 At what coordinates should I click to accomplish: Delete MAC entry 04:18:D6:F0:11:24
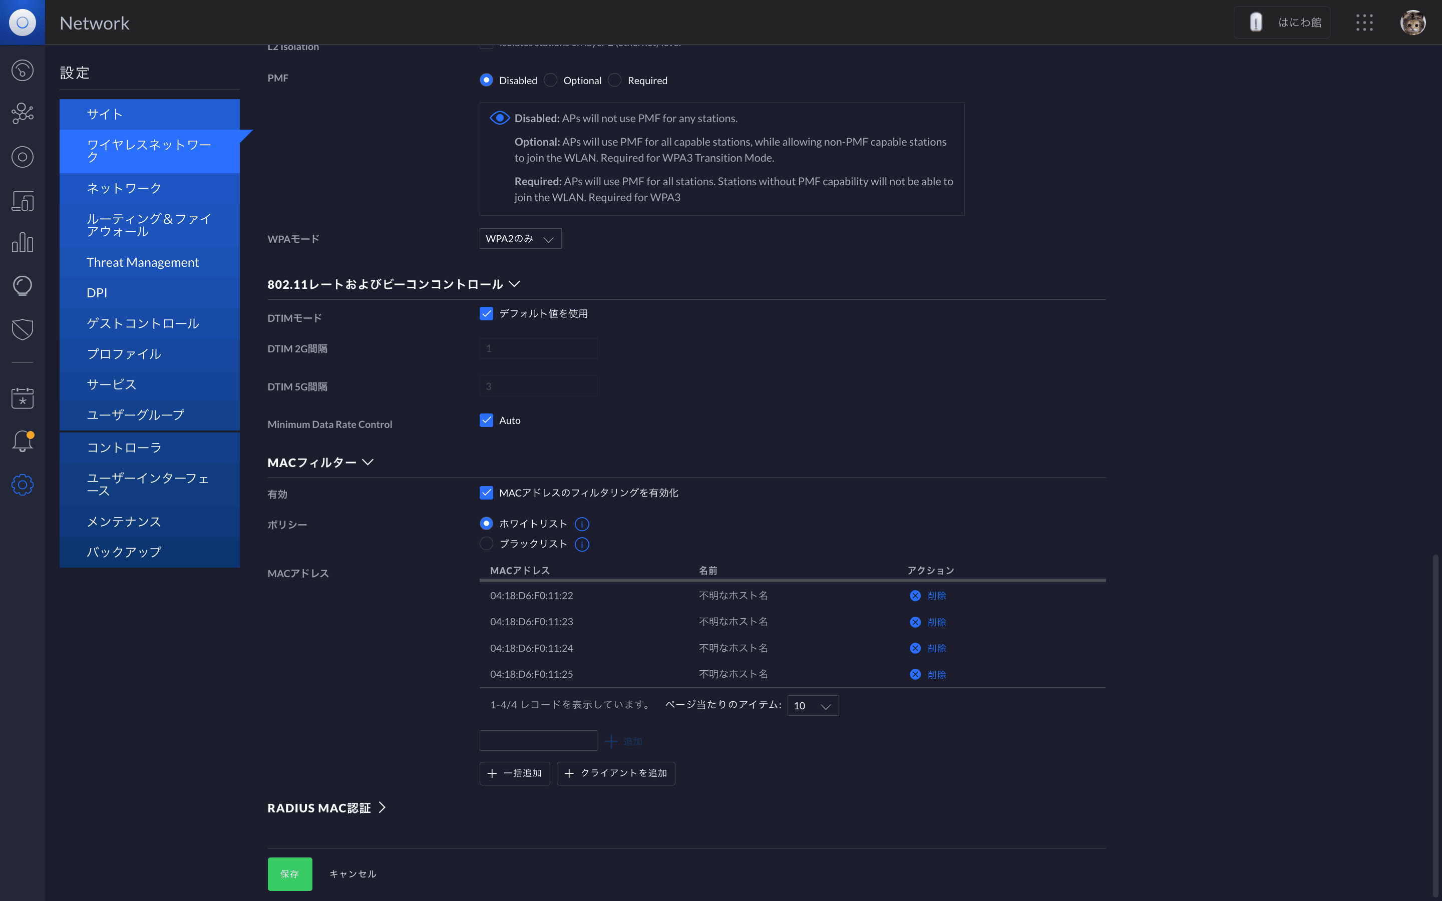pos(928,648)
